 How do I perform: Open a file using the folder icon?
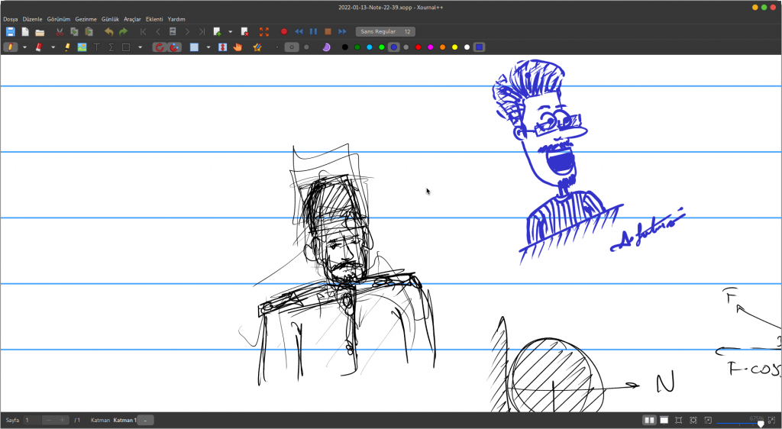(x=40, y=32)
